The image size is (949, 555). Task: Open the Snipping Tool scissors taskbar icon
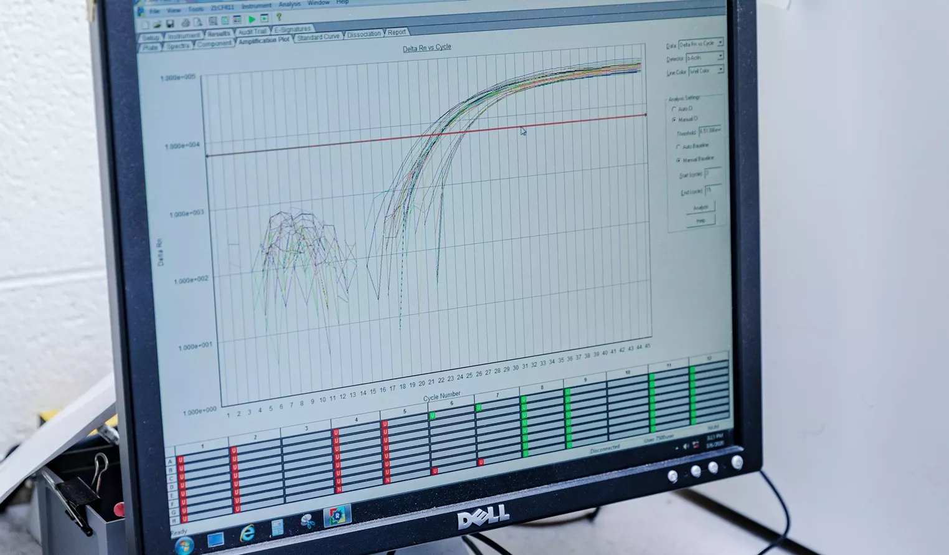pos(308,521)
